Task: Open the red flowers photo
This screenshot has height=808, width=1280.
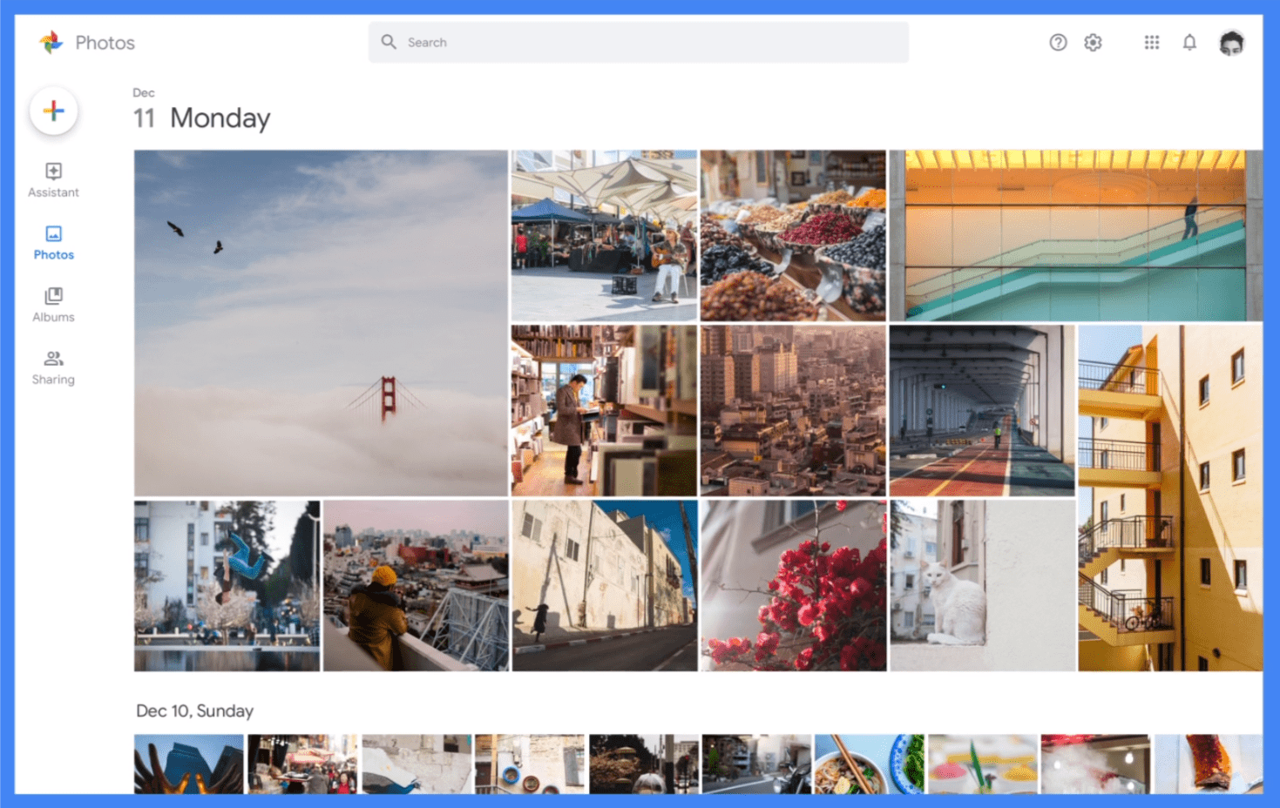Action: pyautogui.click(x=794, y=585)
